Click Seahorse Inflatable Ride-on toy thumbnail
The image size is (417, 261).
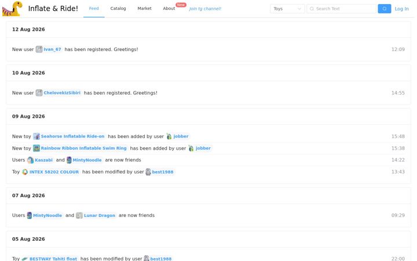click(x=36, y=136)
